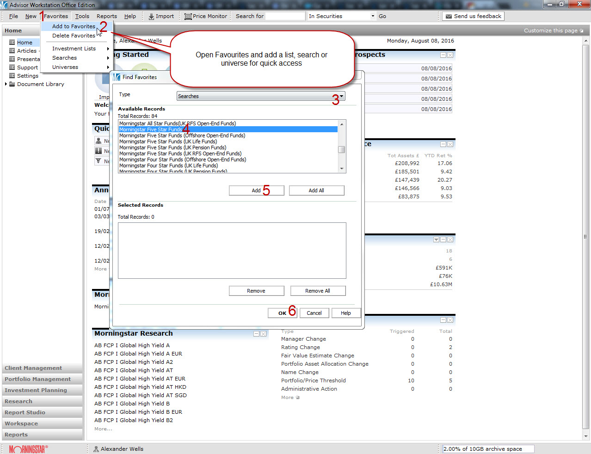Click the Send us feedback envelope
This screenshot has height=454, width=591.
click(x=448, y=16)
